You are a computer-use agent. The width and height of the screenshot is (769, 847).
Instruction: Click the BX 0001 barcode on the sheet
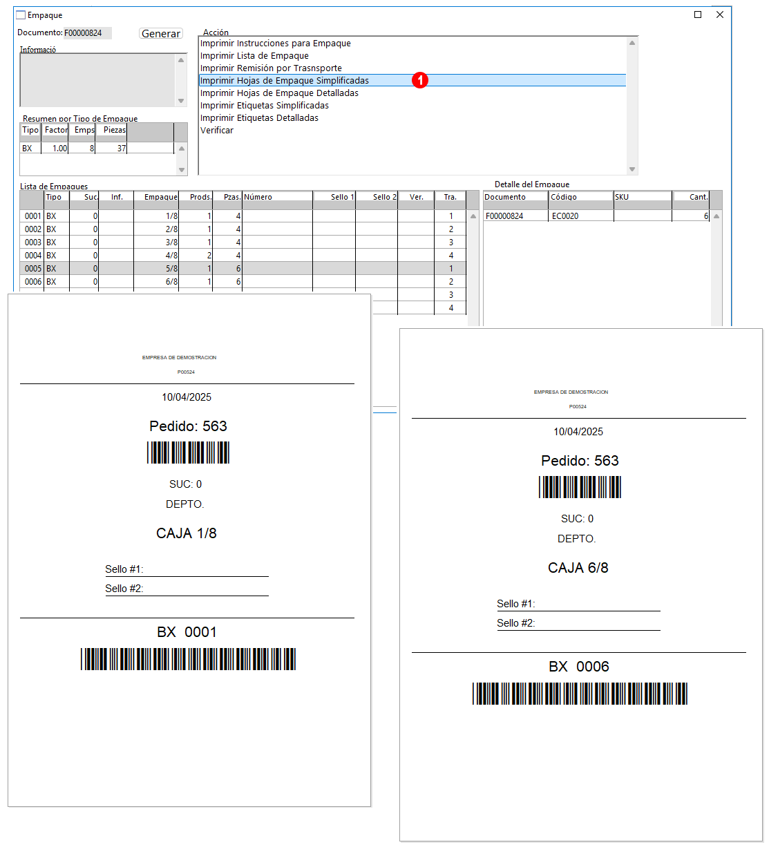(188, 659)
